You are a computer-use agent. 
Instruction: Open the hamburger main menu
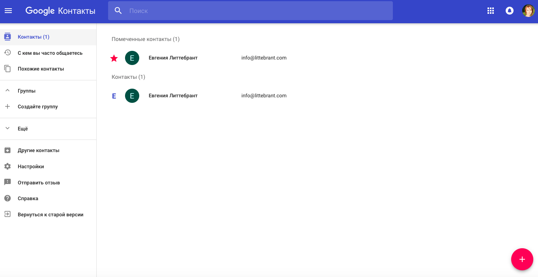(8, 11)
